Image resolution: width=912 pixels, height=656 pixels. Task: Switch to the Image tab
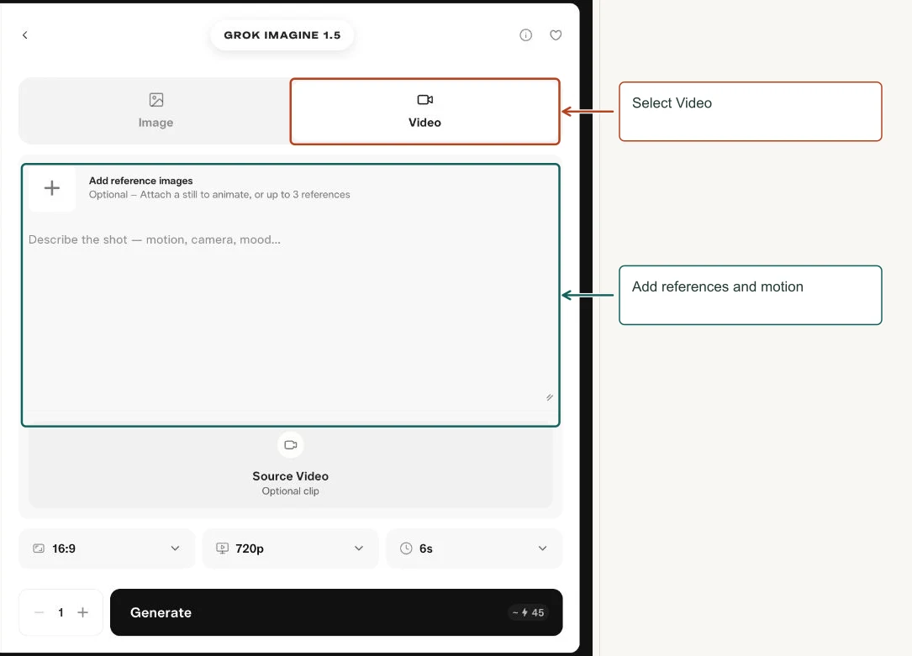156,110
